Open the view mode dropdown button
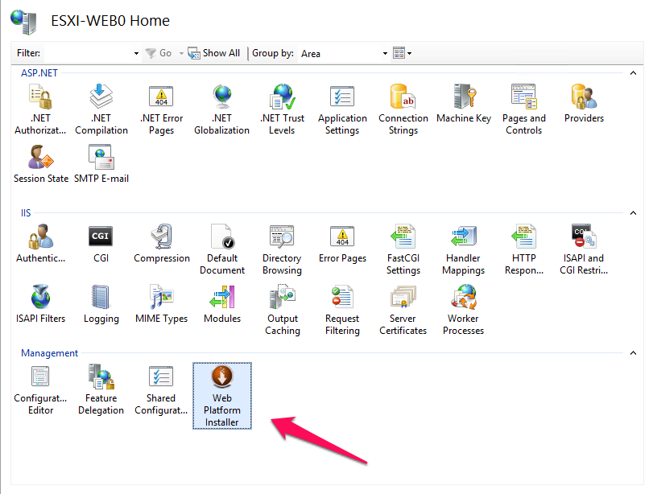This screenshot has height=494, width=653. [402, 54]
